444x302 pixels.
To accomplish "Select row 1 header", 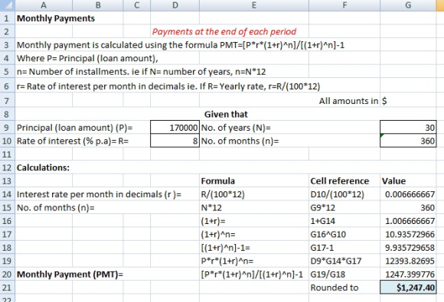I will [8, 18].
